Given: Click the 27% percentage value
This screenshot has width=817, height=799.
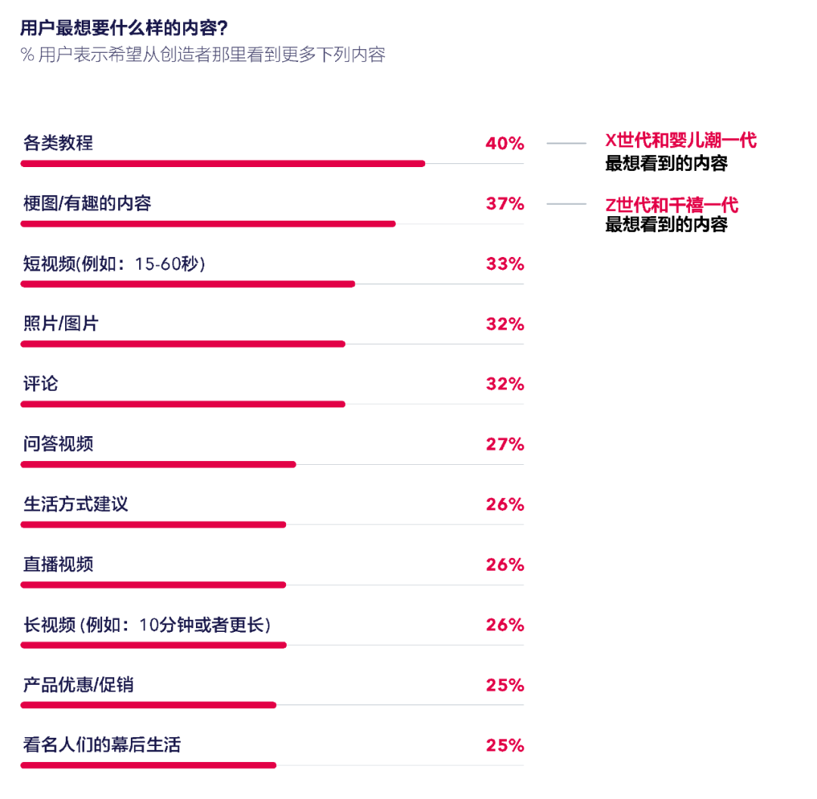Looking at the screenshot, I should coord(505,444).
